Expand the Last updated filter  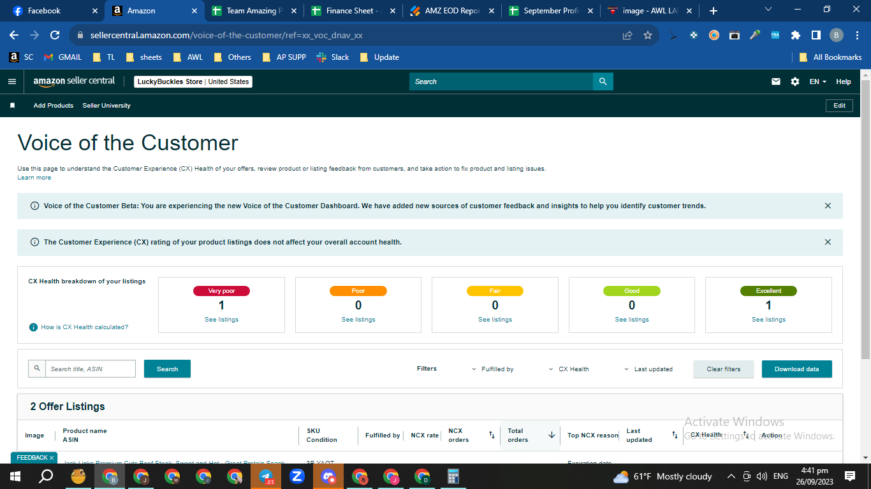648,369
